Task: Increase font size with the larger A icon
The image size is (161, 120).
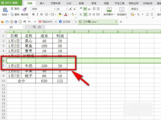Action: click(71, 9)
